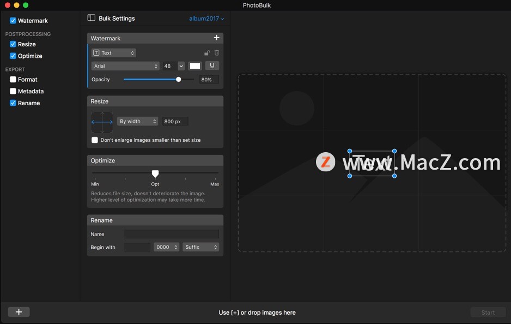Open the album2017 preset dropdown

(x=206, y=19)
